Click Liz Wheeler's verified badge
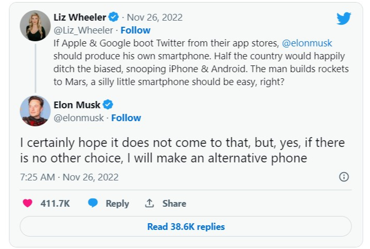This screenshot has height=249, width=370. tap(113, 17)
